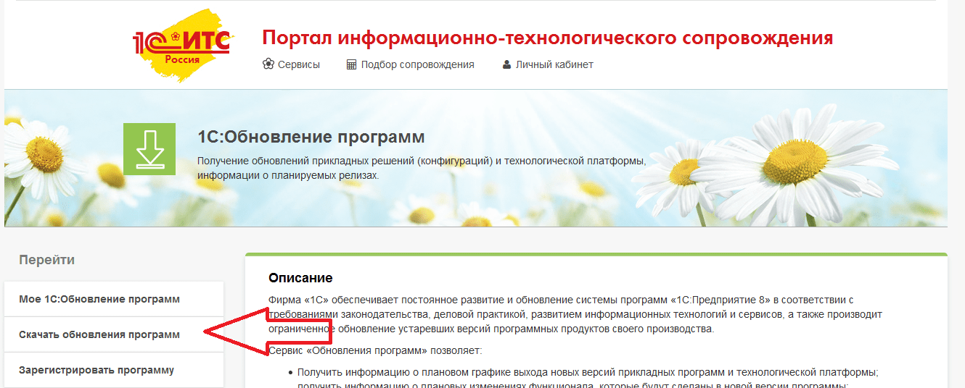Select Скачать обновления программ menu item

[114, 334]
